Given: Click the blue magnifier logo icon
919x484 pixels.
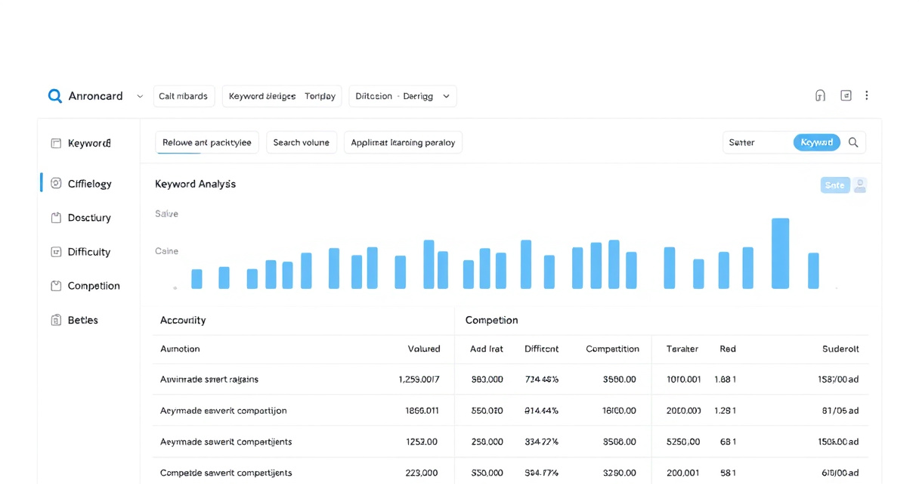Looking at the screenshot, I should [x=54, y=96].
